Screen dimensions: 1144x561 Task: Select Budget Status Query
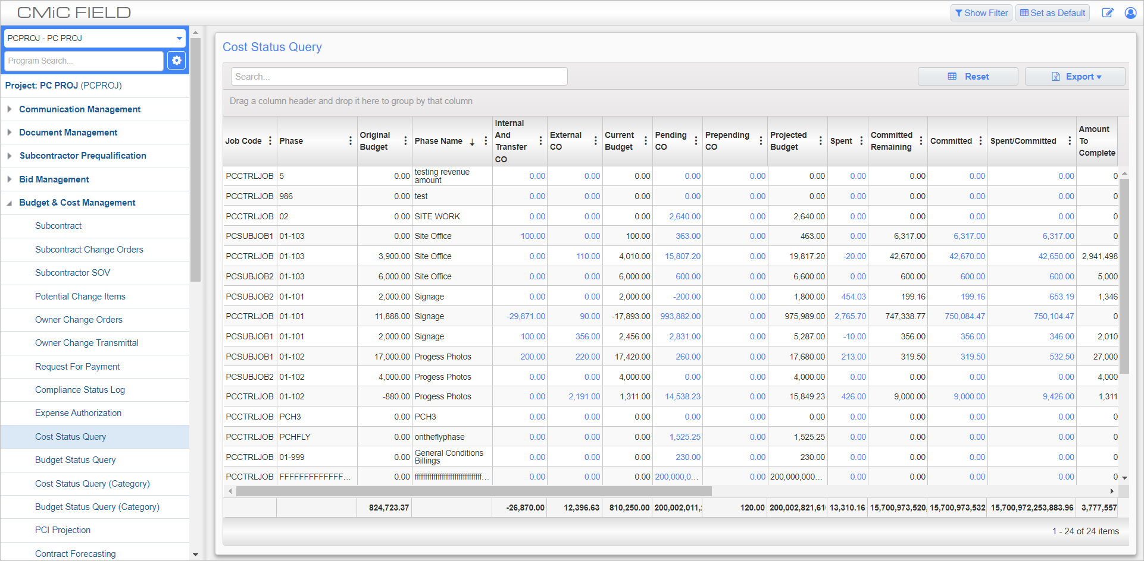[76, 460]
